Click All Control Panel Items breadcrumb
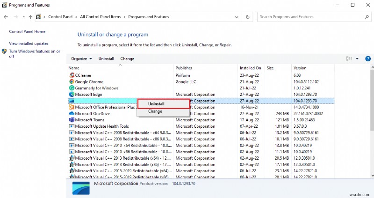 101,17
